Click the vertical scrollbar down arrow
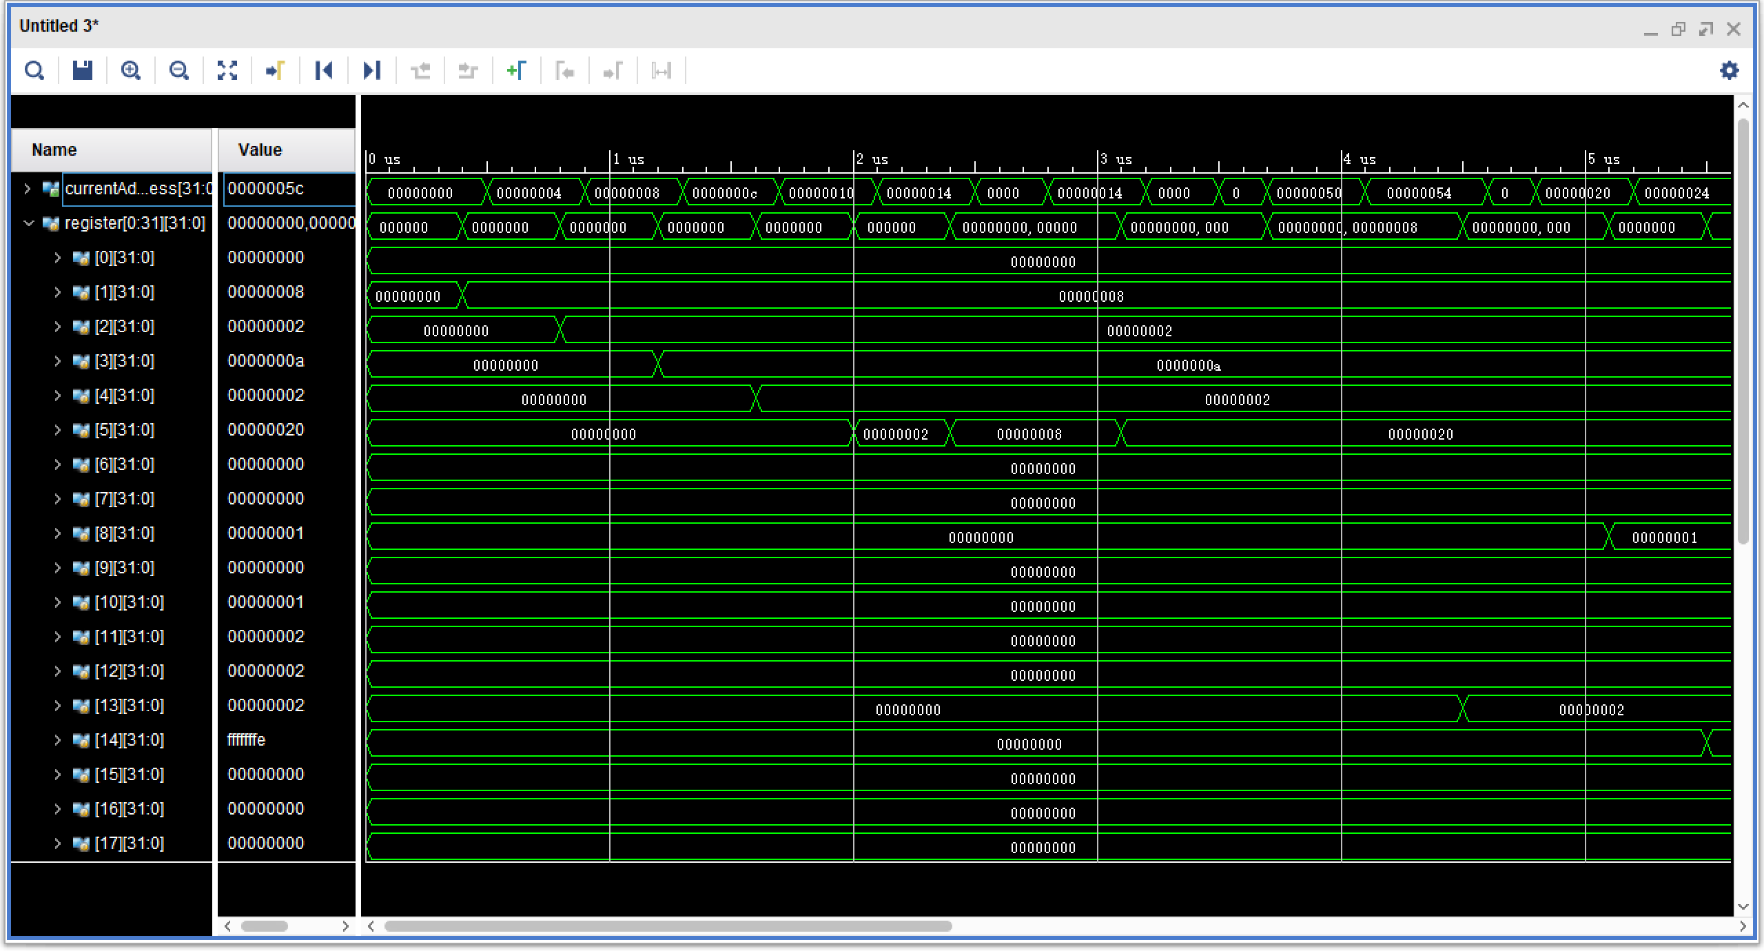The height and width of the screenshot is (951, 1764). click(x=1743, y=907)
